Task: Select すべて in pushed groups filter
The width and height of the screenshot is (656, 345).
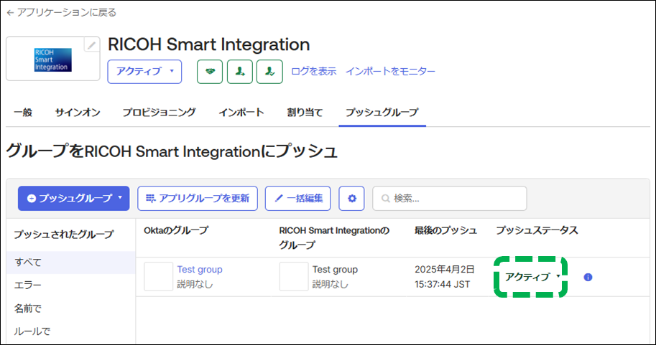Action: coord(70,263)
